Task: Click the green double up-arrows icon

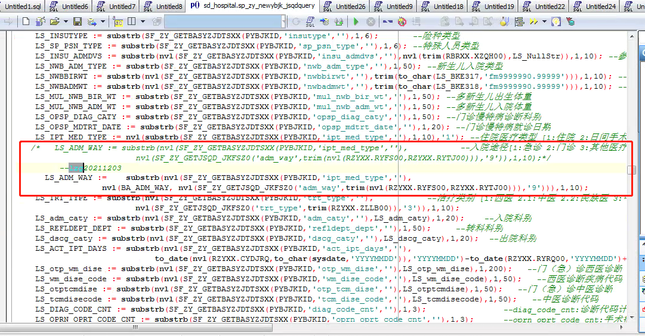Action: [339, 21]
